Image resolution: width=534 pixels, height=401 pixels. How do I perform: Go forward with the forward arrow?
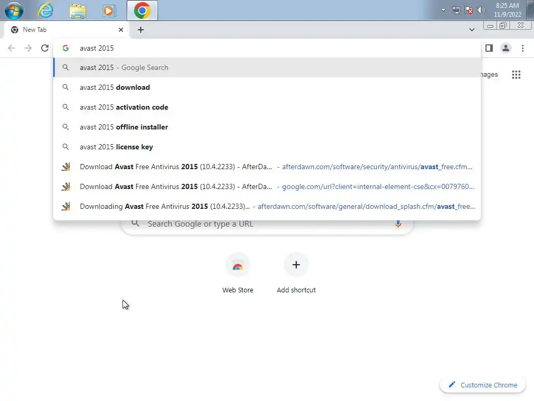(x=28, y=48)
